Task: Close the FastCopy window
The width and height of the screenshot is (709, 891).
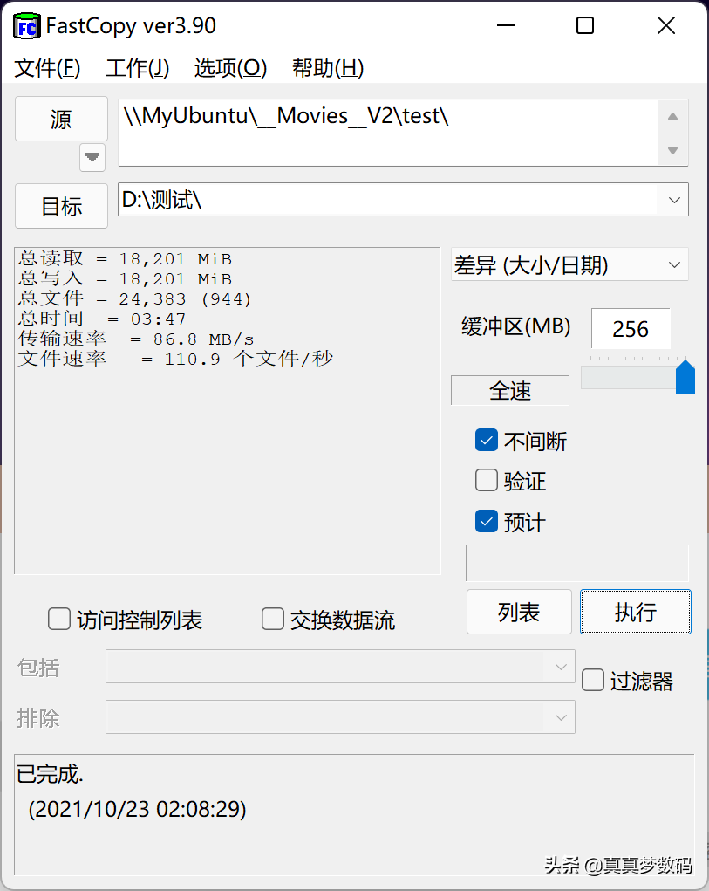Action: (x=666, y=26)
